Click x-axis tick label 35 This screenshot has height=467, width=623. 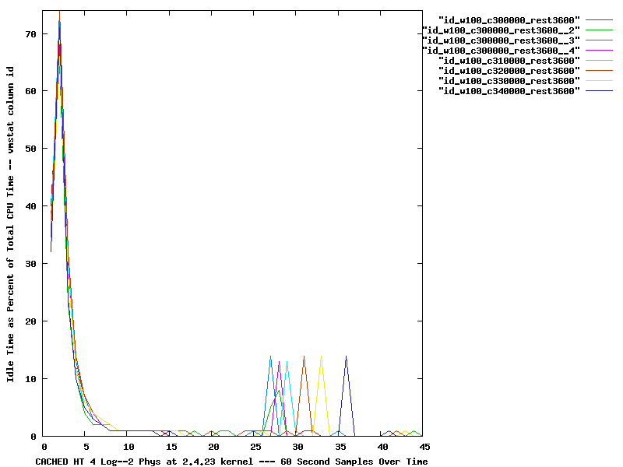[340, 447]
